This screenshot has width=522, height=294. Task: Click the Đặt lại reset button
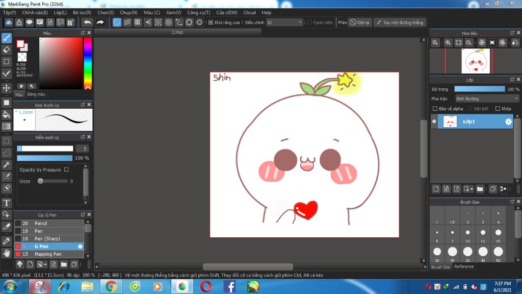(x=360, y=22)
